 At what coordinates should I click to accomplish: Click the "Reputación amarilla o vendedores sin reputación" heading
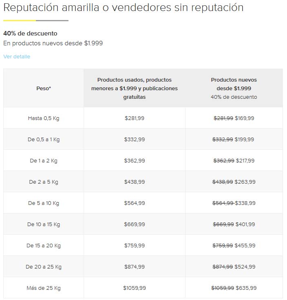(x=123, y=8)
